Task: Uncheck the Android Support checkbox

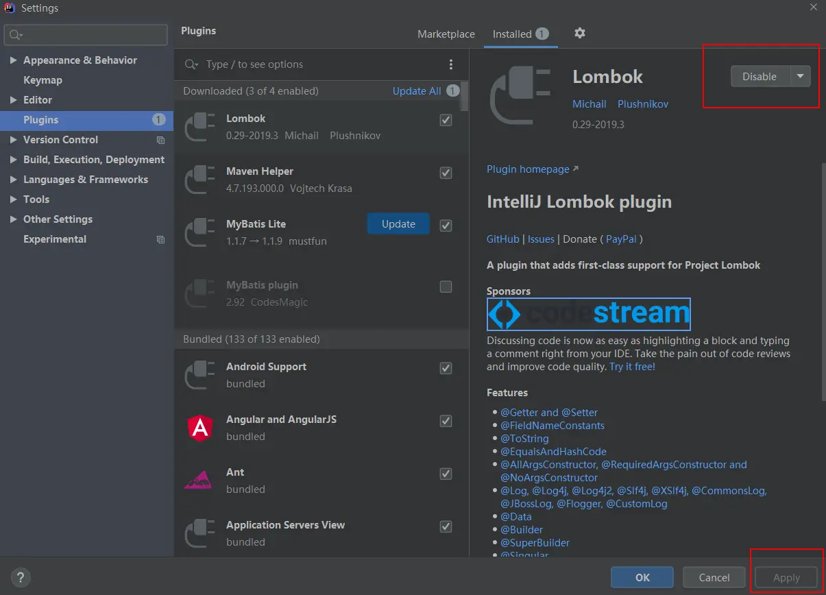Action: pyautogui.click(x=446, y=368)
